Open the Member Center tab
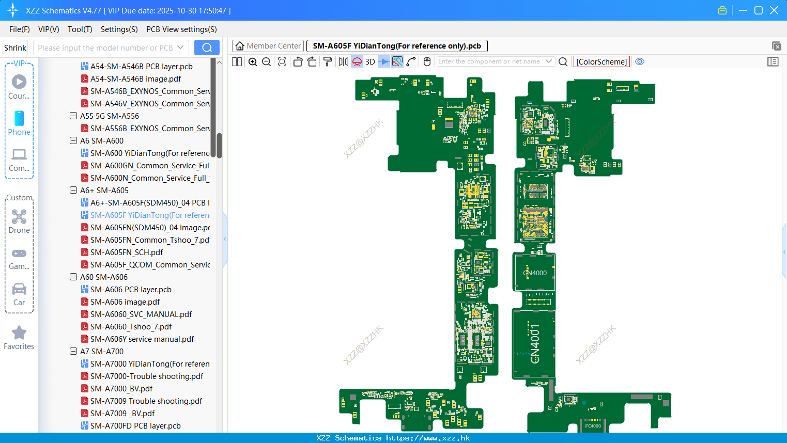The height and width of the screenshot is (443, 787). 268,46
